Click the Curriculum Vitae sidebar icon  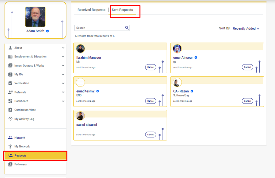click(x=10, y=110)
